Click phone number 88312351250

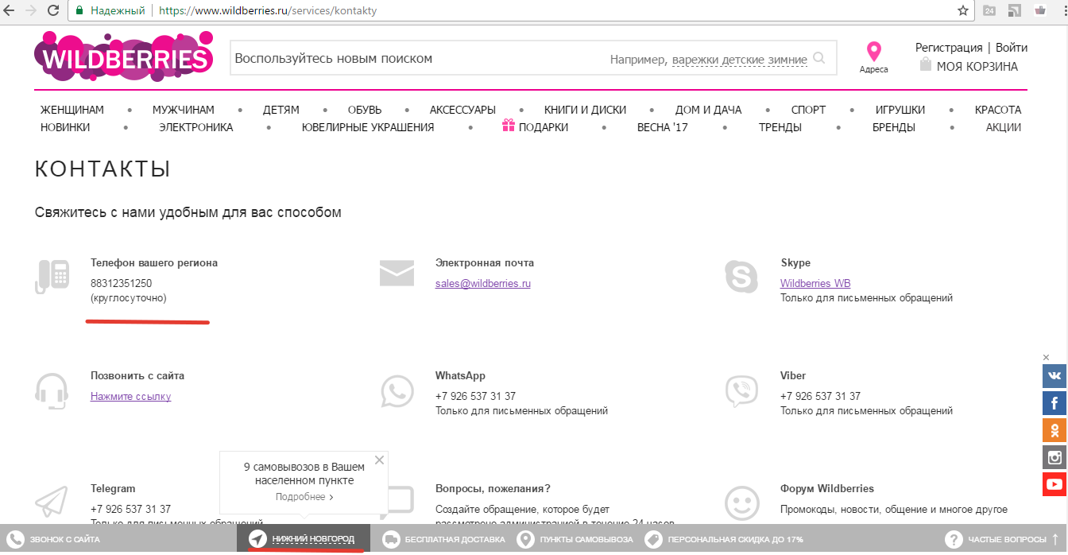click(x=121, y=283)
